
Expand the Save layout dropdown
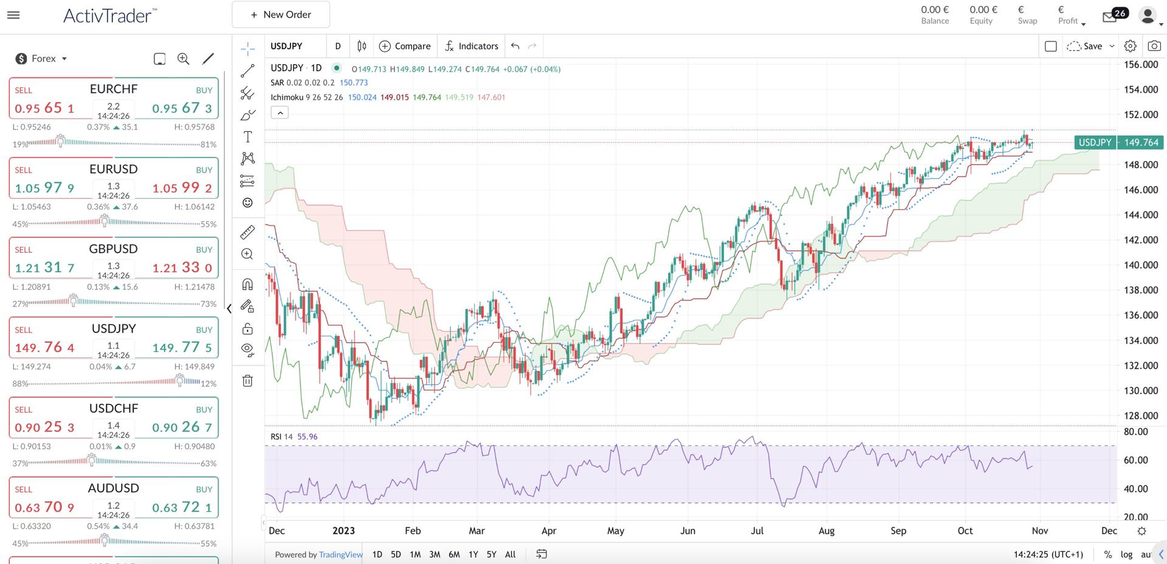tap(1113, 46)
